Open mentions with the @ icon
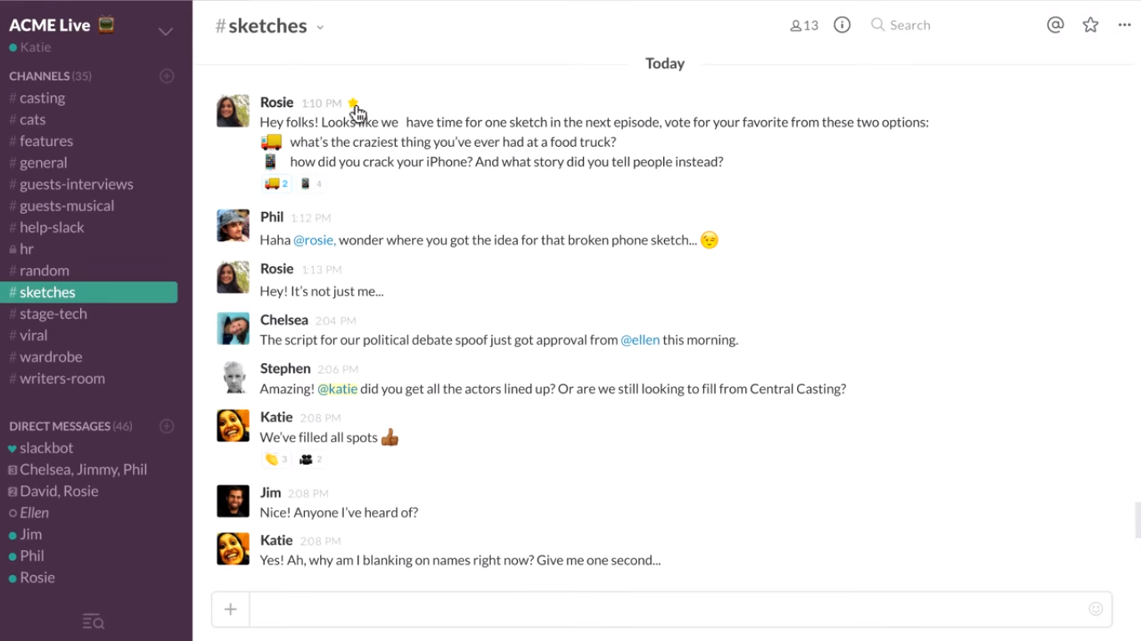1141x641 pixels. [1055, 25]
